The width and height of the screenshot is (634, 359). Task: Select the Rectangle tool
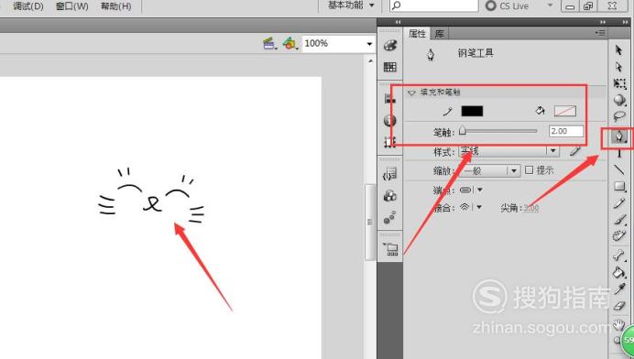(619, 186)
